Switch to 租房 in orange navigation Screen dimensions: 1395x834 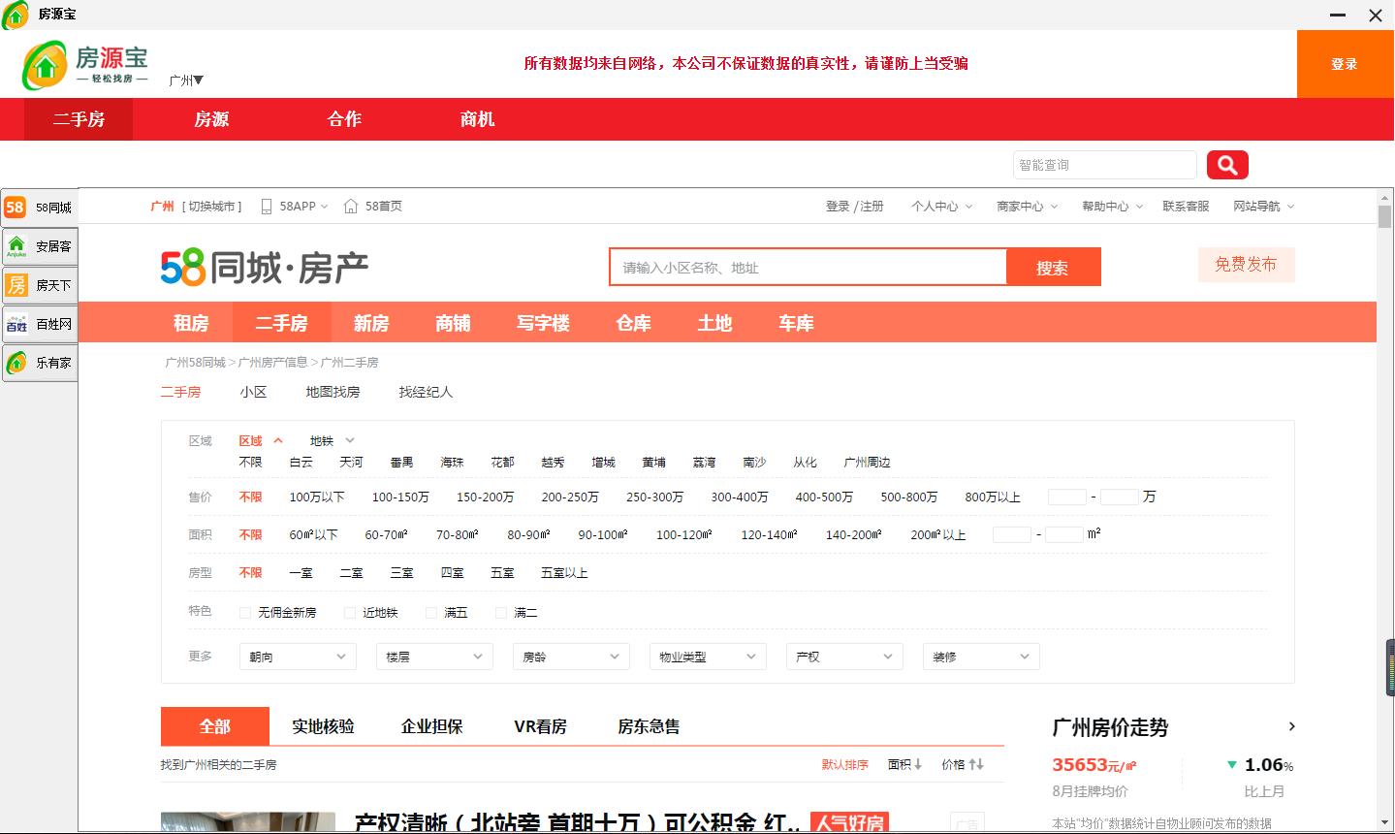pyautogui.click(x=191, y=323)
